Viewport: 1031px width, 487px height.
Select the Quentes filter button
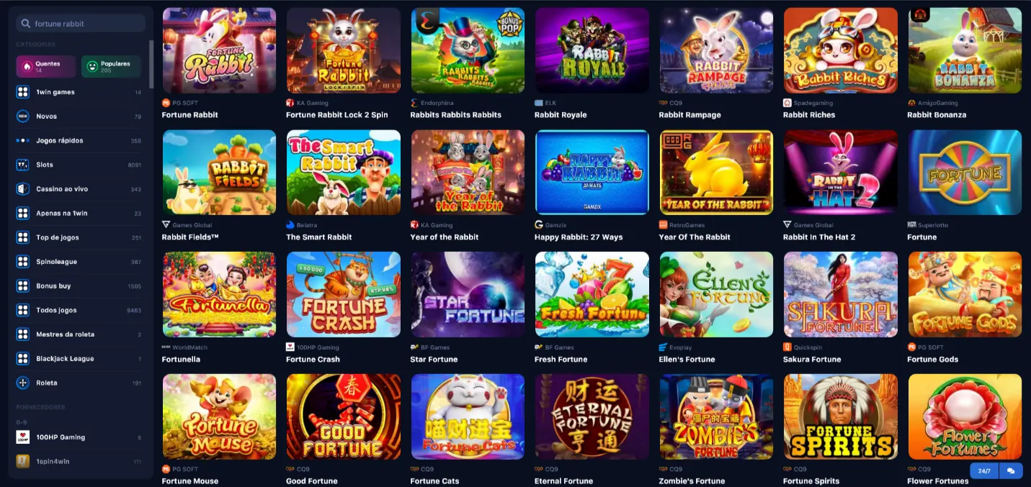pyautogui.click(x=46, y=66)
